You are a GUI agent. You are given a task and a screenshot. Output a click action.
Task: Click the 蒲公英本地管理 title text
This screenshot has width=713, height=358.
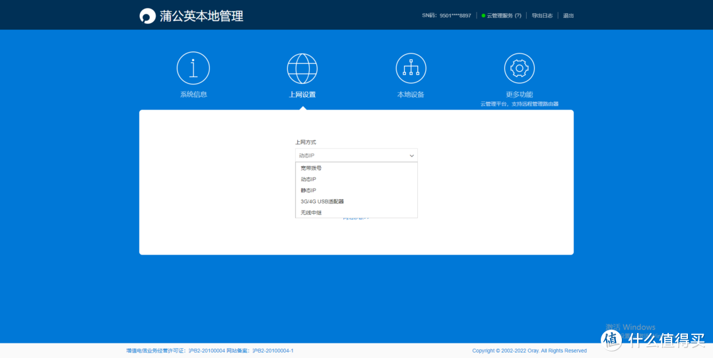(x=201, y=16)
